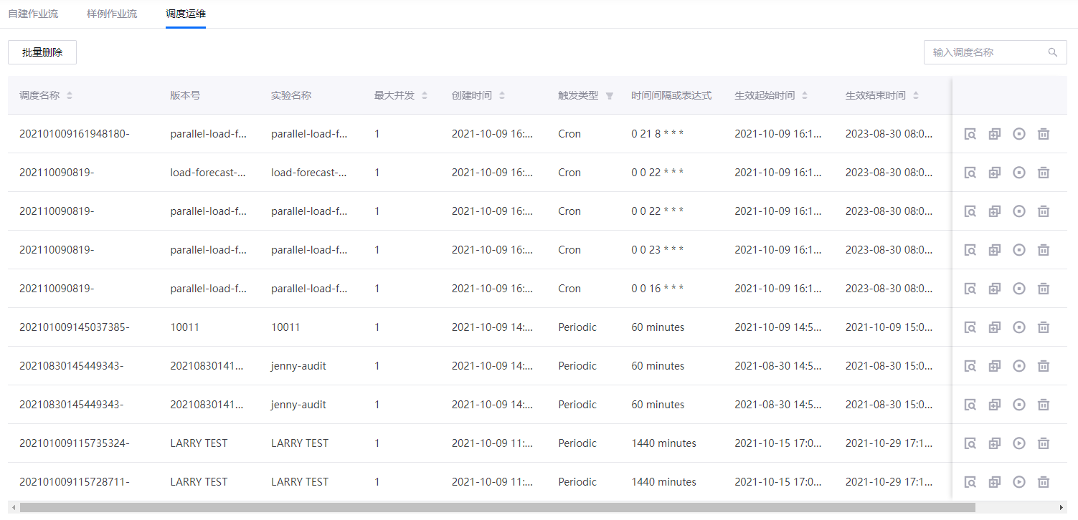Switch to the 自建作业流 tab
The width and height of the screenshot is (1078, 520).
point(33,14)
